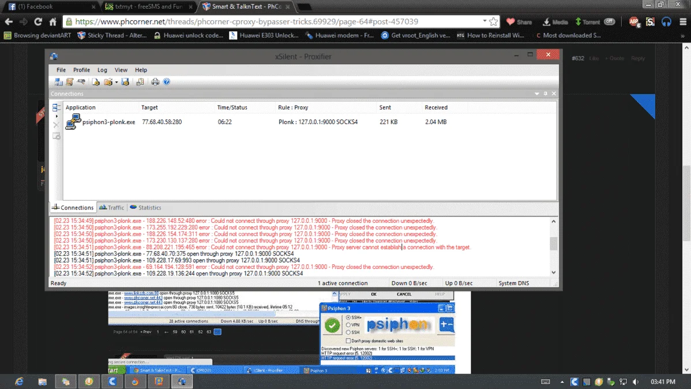Switch to the Statistics tab
Image resolution: width=691 pixels, height=389 pixels.
coord(145,208)
